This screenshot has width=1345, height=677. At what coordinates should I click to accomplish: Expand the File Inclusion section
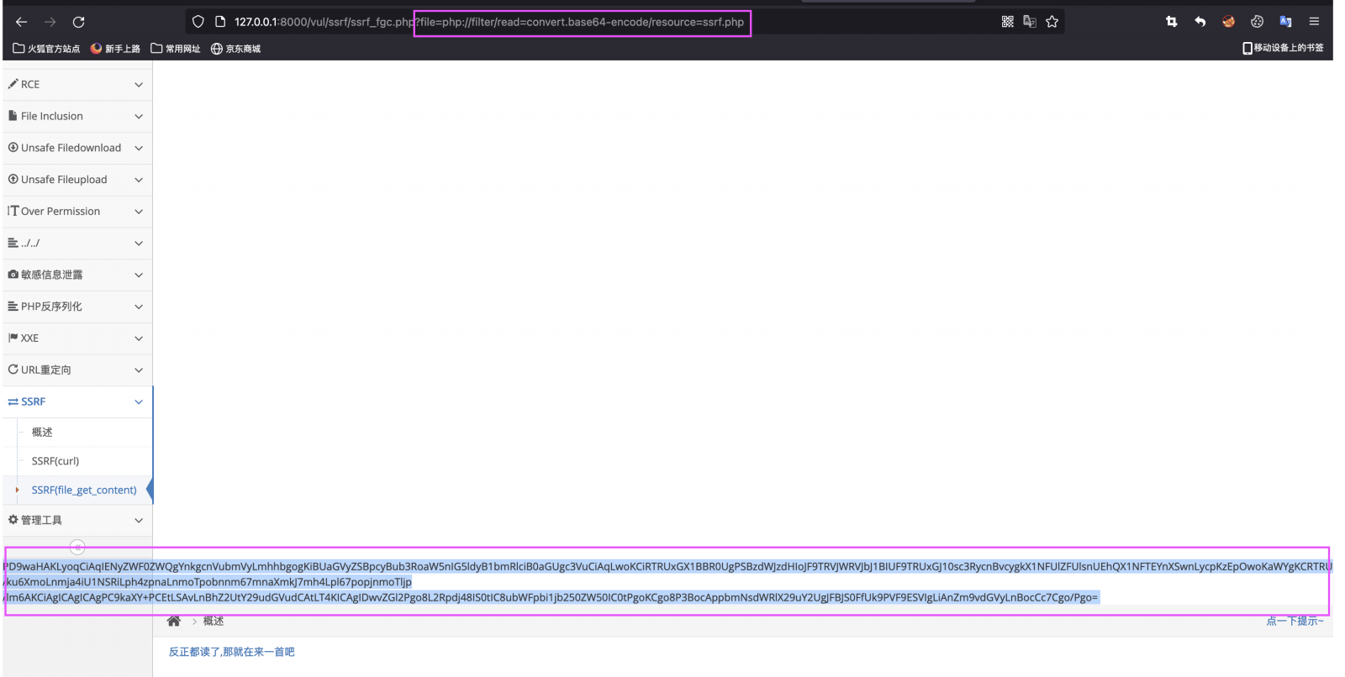point(77,116)
